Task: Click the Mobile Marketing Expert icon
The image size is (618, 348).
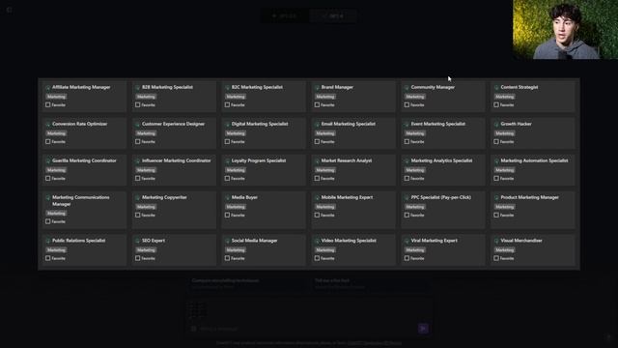Action: [x=317, y=197]
